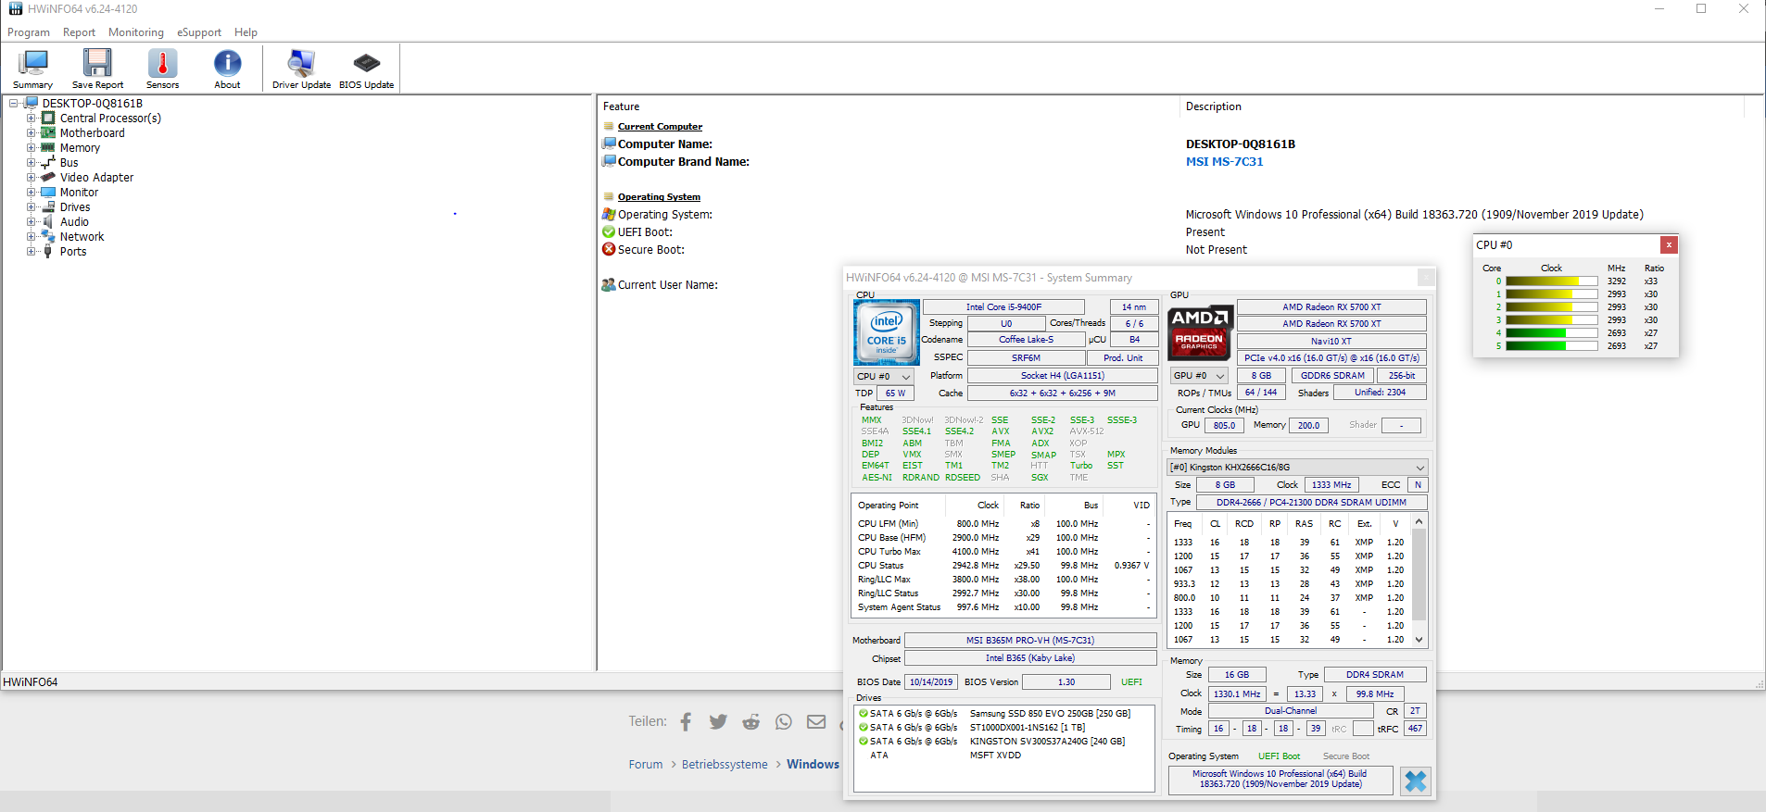
Task: Click the Intel B365 chipset field
Action: (1029, 658)
